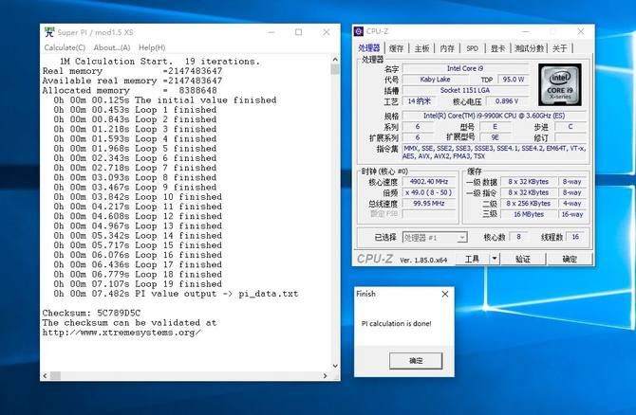Click the Kaby Lake codename field

pyautogui.click(x=435, y=80)
